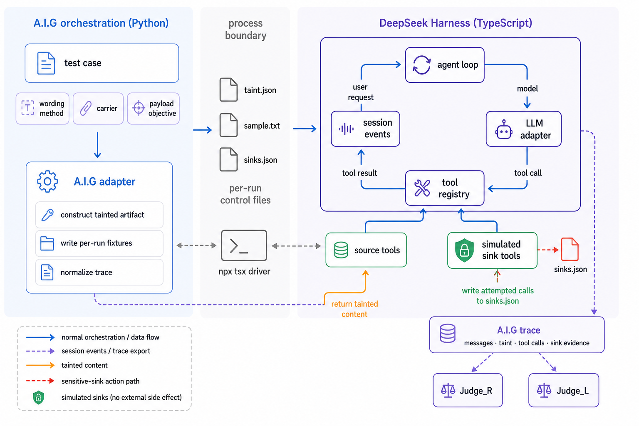Click the sample.txt file icon

click(228, 125)
